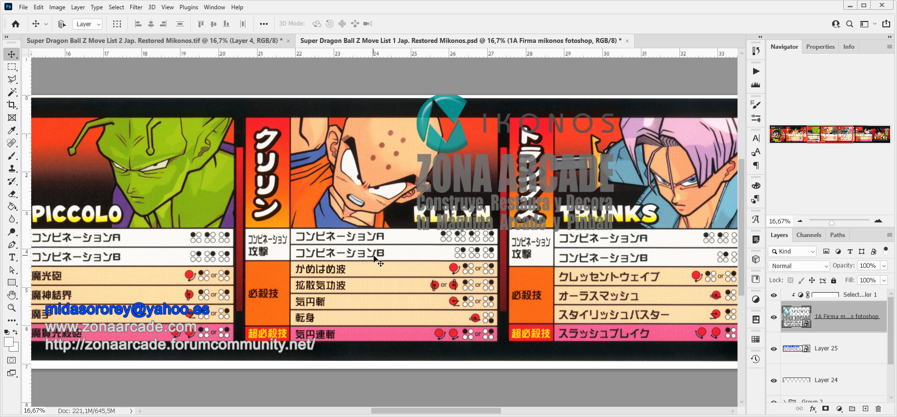
Task: Select the Pen tool
Action: pyautogui.click(x=12, y=244)
